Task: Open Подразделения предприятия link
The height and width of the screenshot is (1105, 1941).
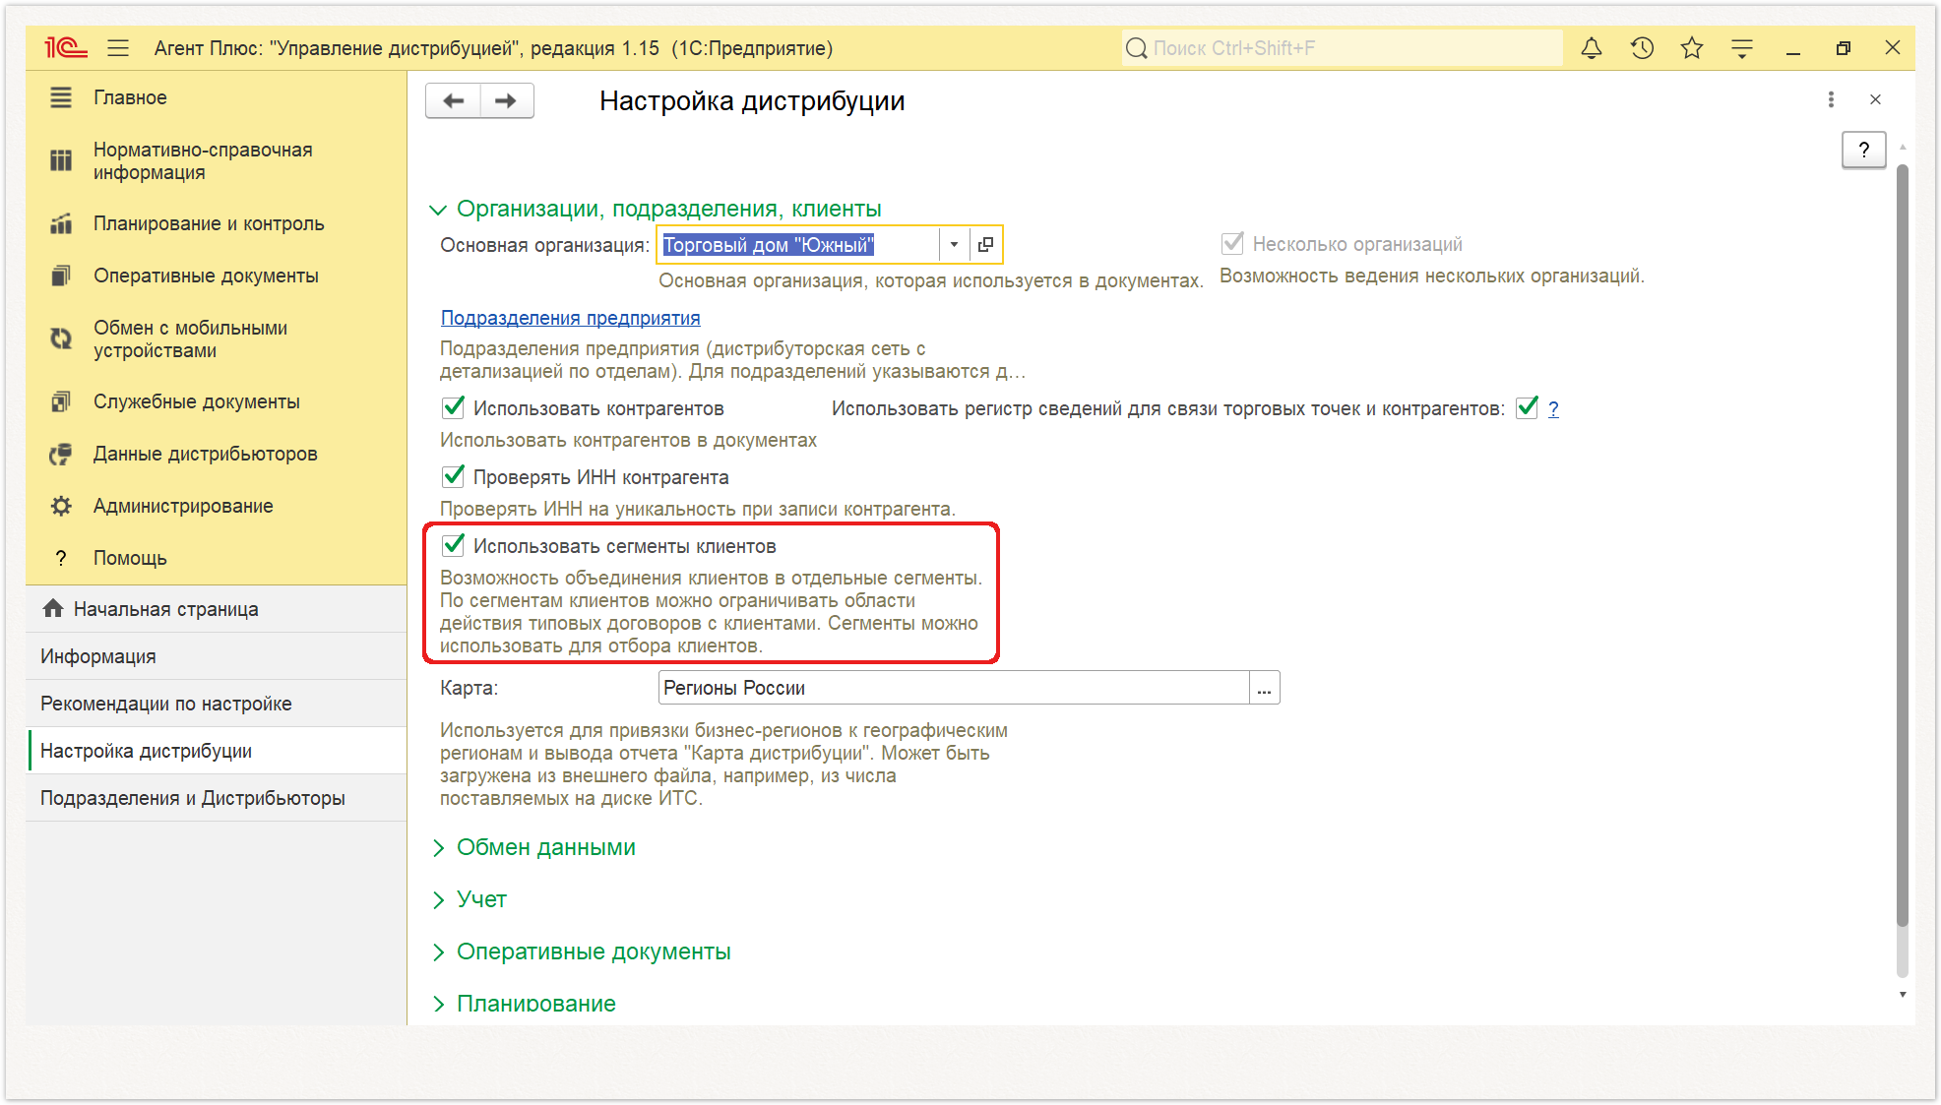Action: [x=570, y=318]
